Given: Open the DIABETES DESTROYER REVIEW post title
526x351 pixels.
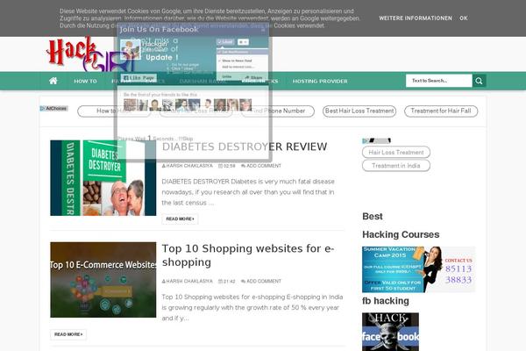Looking at the screenshot, I should pyautogui.click(x=245, y=147).
